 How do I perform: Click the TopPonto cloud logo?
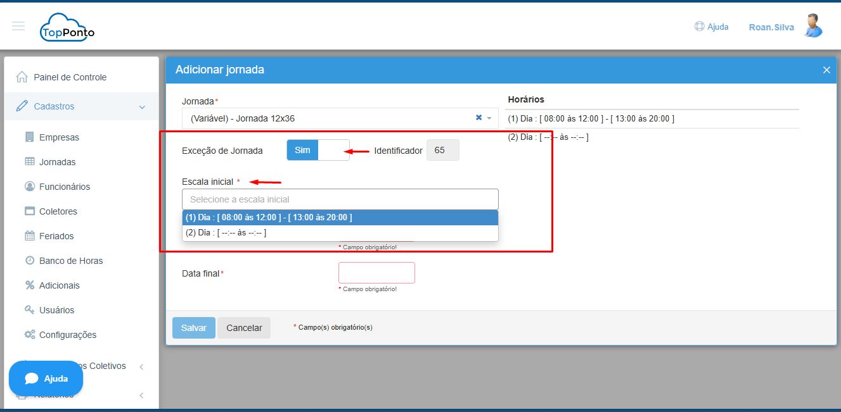67,28
